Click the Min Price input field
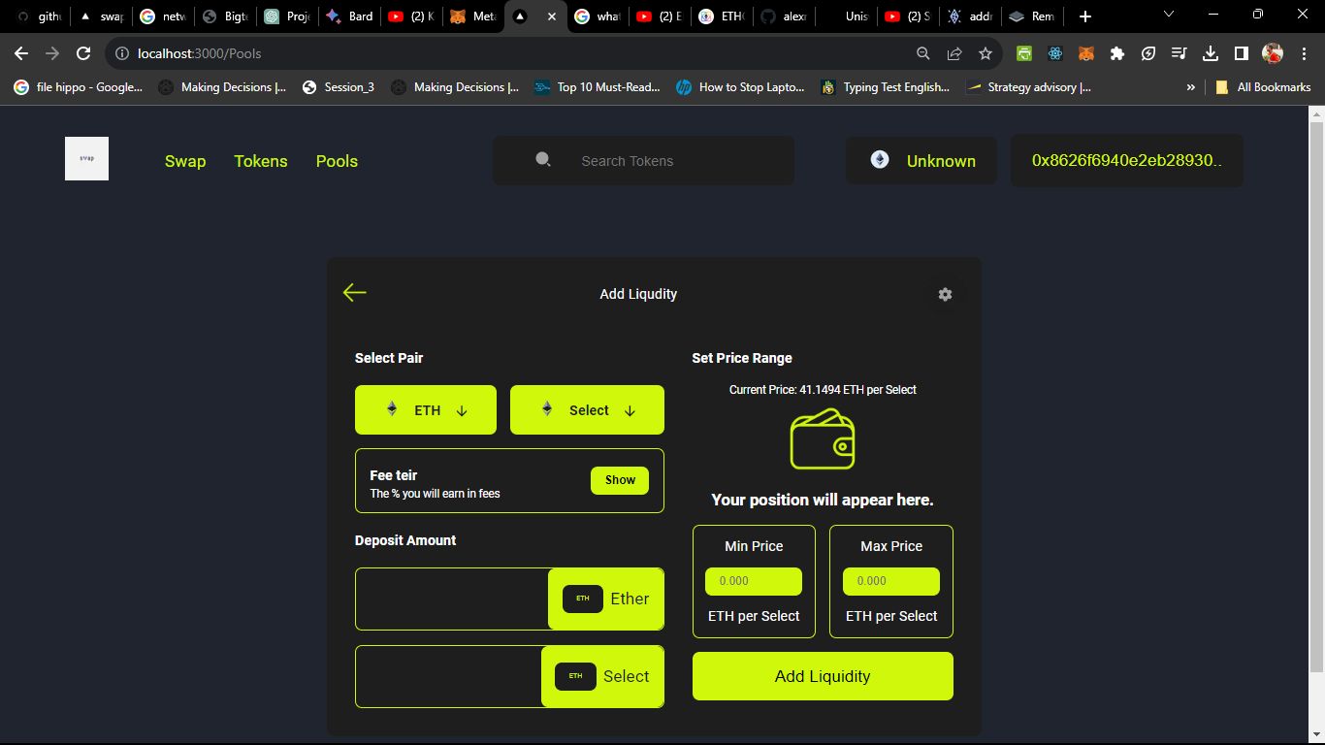The width and height of the screenshot is (1325, 745). click(x=754, y=581)
